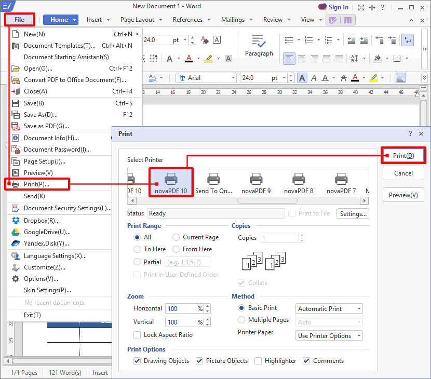This screenshot has height=379, width=431.
Task: Align text right in ribbon
Action: 314,59
